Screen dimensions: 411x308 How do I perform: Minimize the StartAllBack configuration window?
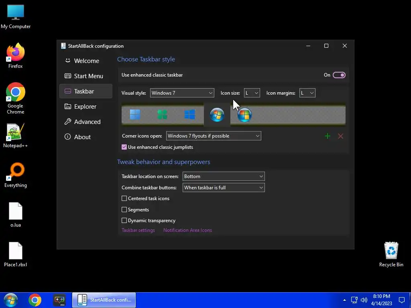pyautogui.click(x=308, y=46)
